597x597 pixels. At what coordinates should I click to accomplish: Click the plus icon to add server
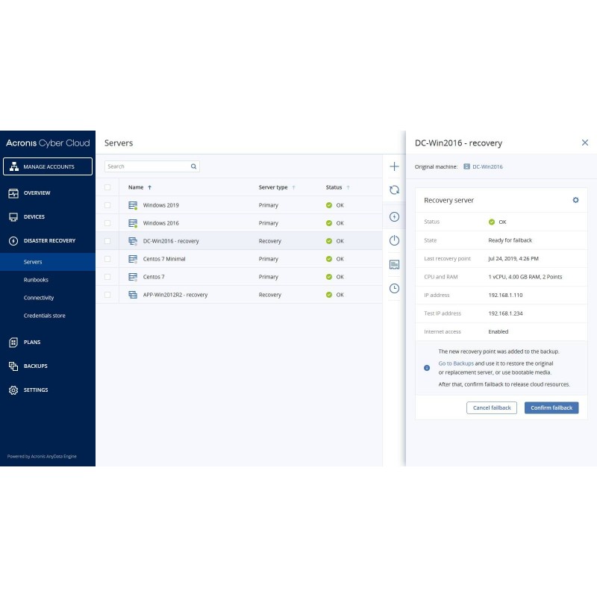pos(394,166)
